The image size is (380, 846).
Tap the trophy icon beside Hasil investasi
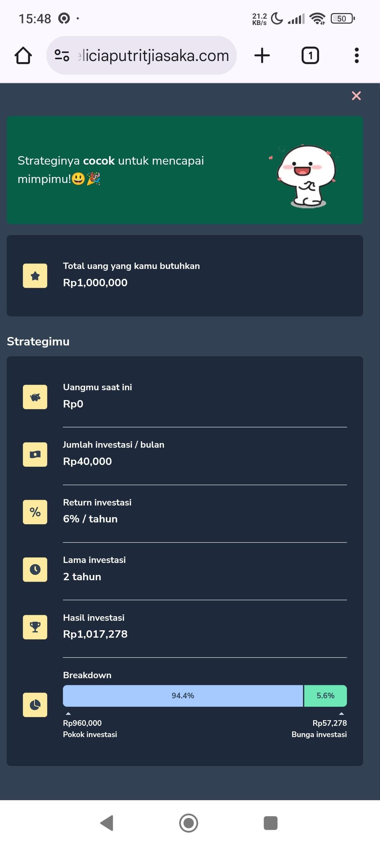tap(35, 627)
